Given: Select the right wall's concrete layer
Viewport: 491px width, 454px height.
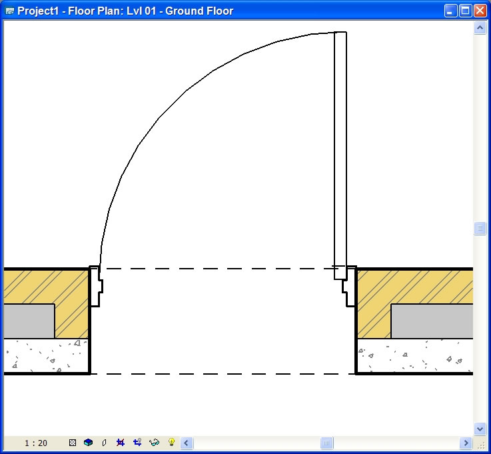Looking at the screenshot, I should (x=415, y=355).
